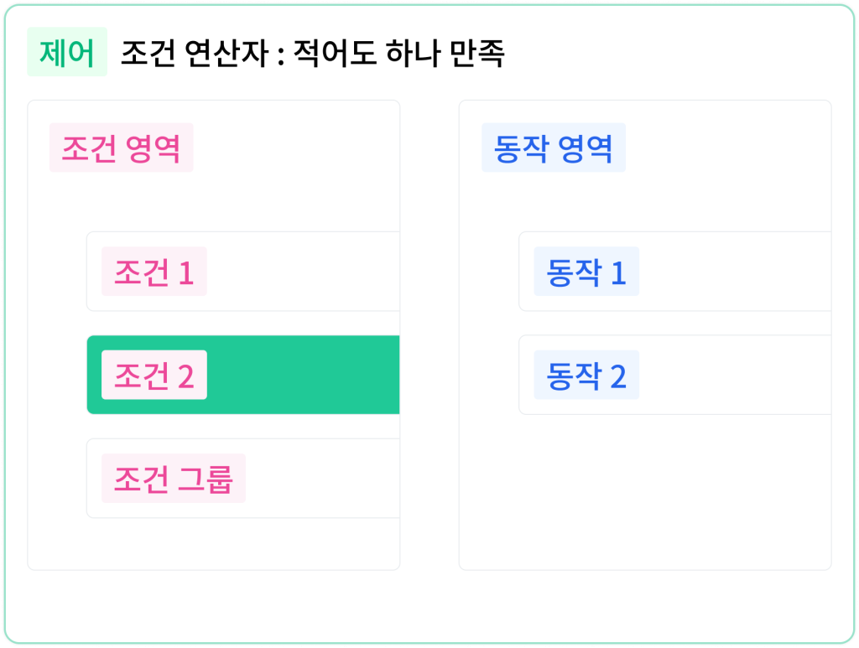Select the white blank area of 조건 1 row

(304, 272)
